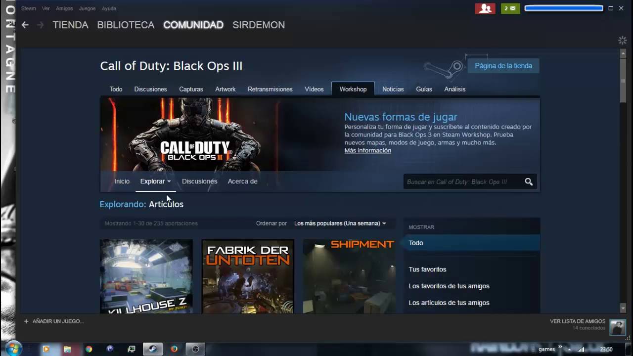The width and height of the screenshot is (633, 356).
Task: Open Google Chrome from the taskbar
Action: 89,349
